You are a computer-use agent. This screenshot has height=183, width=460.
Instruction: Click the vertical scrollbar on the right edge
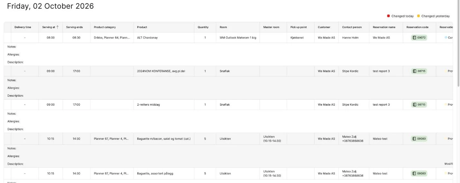click(458, 43)
